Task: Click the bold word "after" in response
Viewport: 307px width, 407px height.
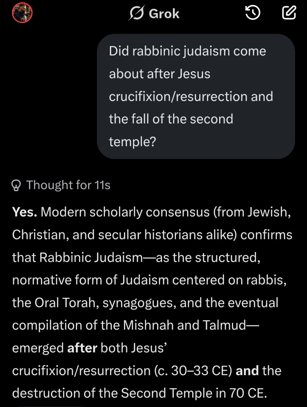Action: [82, 348]
